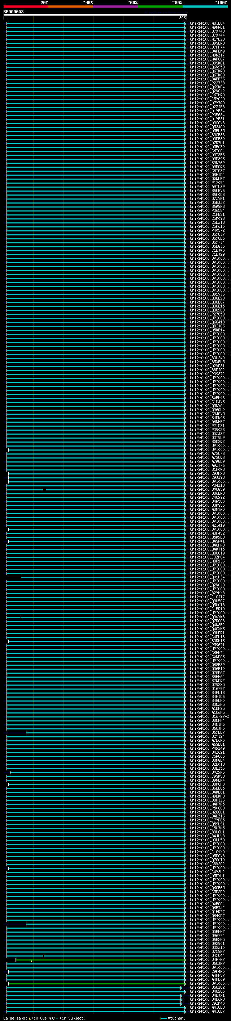The height and width of the screenshot is (1021, 231).
Task: Select label UniRef100_A2ZIF8
Action: click(207, 107)
